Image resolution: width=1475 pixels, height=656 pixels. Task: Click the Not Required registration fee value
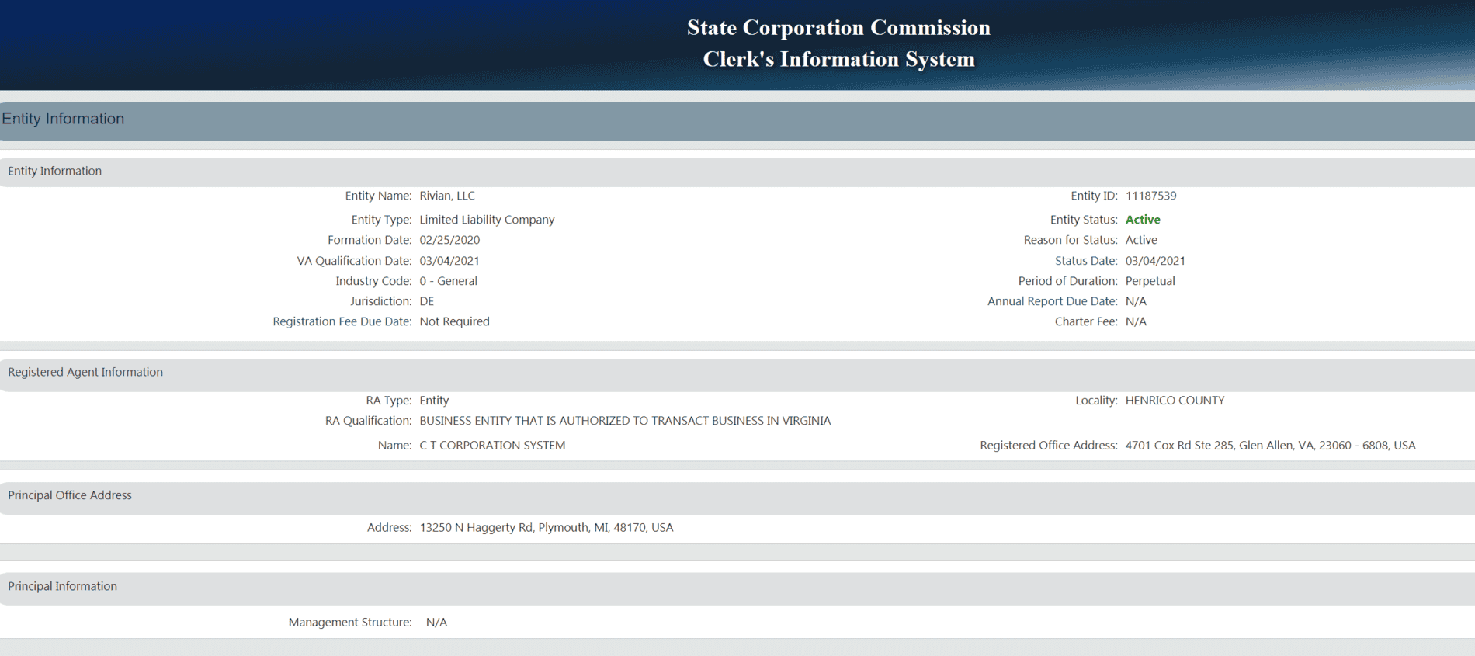point(455,321)
